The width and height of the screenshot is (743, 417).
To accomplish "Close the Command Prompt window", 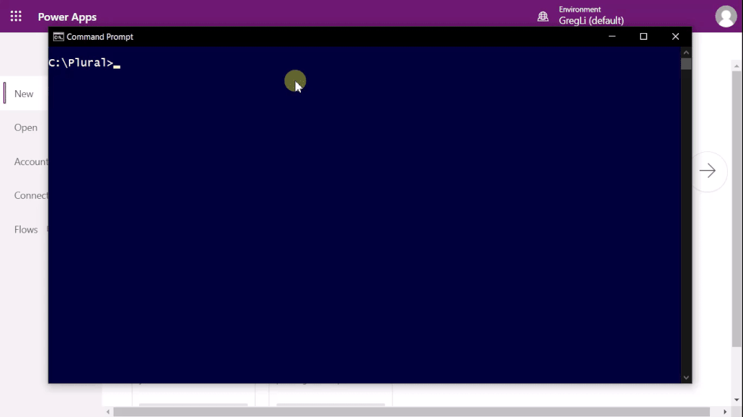I will pyautogui.click(x=676, y=36).
